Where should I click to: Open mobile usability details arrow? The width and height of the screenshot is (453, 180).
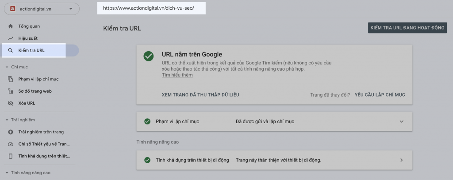(401, 160)
